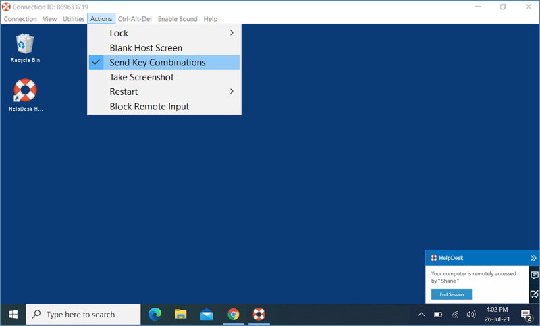540x326 pixels.
Task: Collapse the HelpDesk panel with double arrow
Action: coord(533,258)
